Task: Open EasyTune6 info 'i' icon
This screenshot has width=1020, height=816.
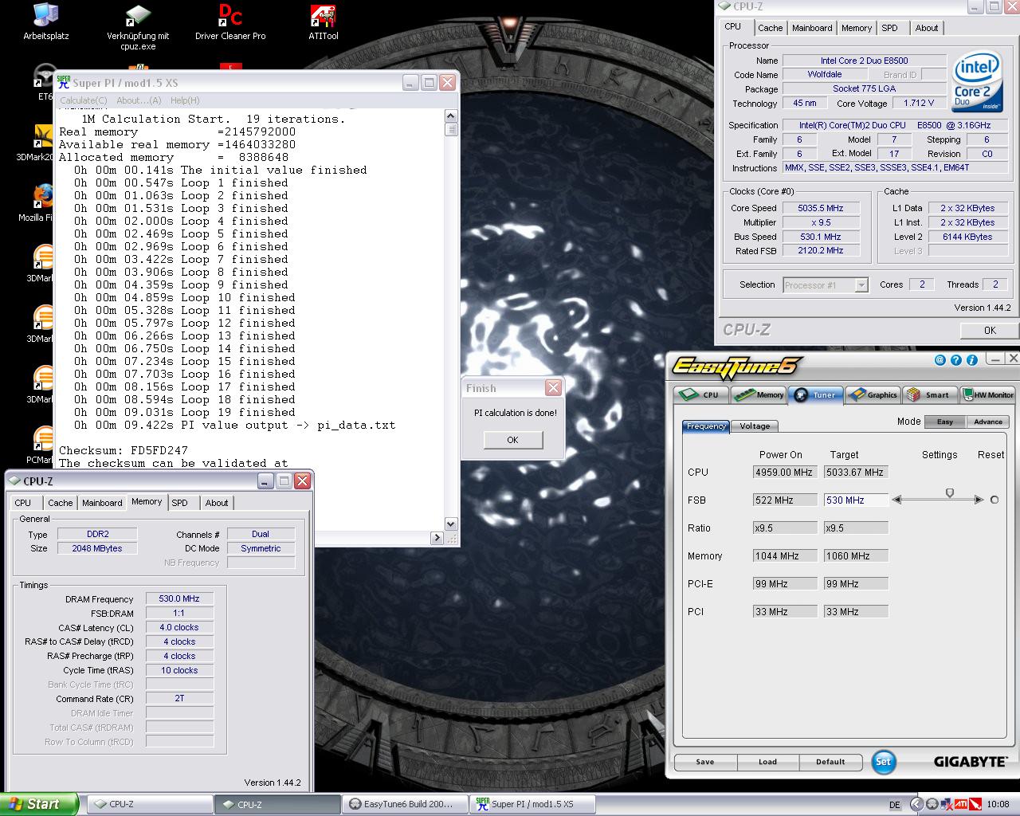Action: point(972,360)
